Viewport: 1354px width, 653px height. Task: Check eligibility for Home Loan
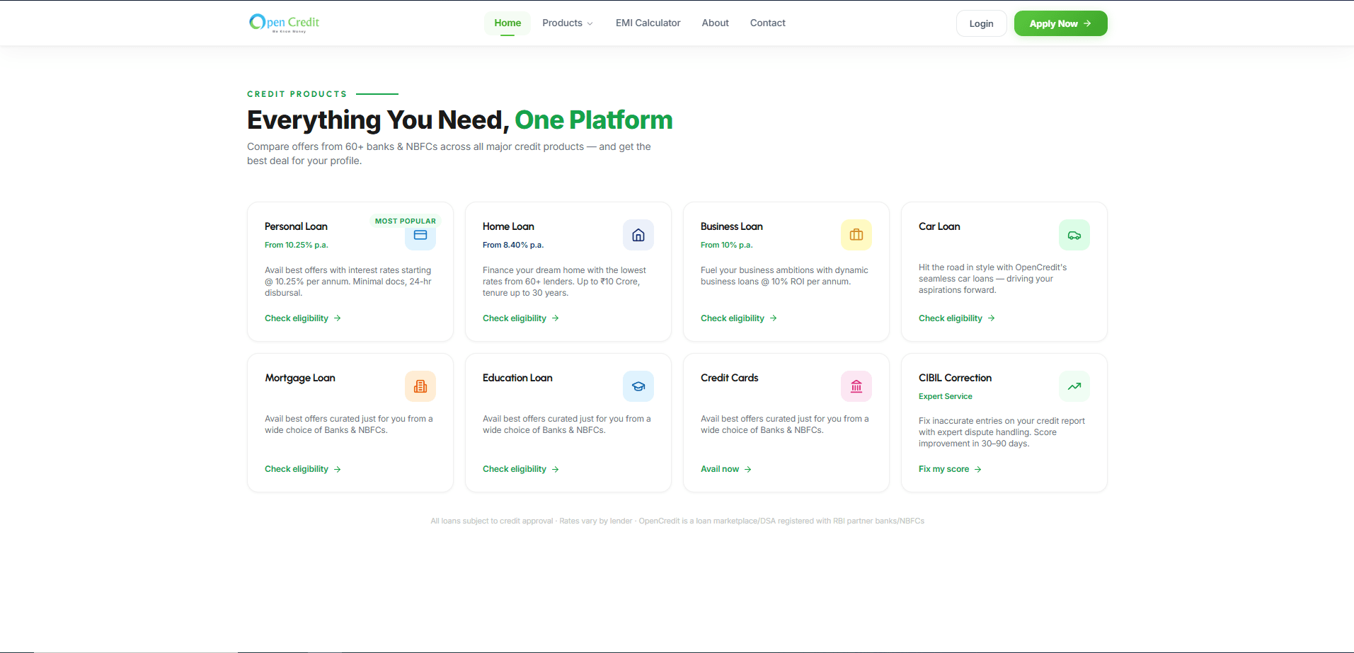pyautogui.click(x=521, y=318)
